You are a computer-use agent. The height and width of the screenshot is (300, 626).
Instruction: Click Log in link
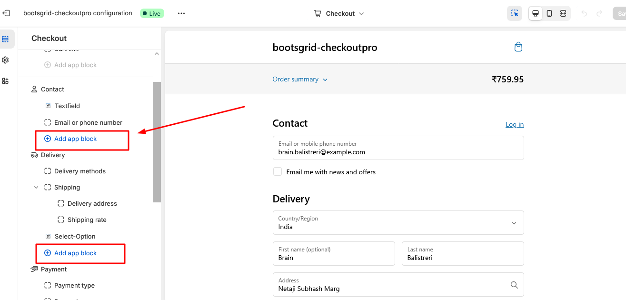click(x=515, y=124)
